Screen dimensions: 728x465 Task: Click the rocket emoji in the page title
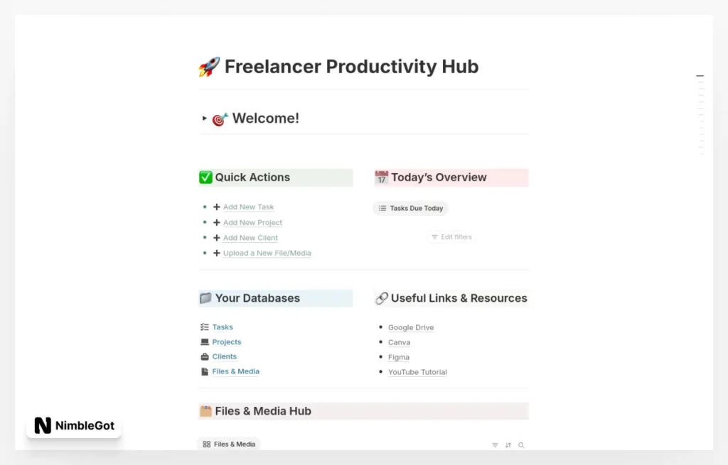coord(208,66)
